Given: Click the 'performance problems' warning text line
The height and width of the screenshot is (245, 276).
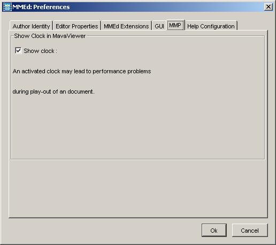Looking at the screenshot, I should pyautogui.click(x=82, y=71).
